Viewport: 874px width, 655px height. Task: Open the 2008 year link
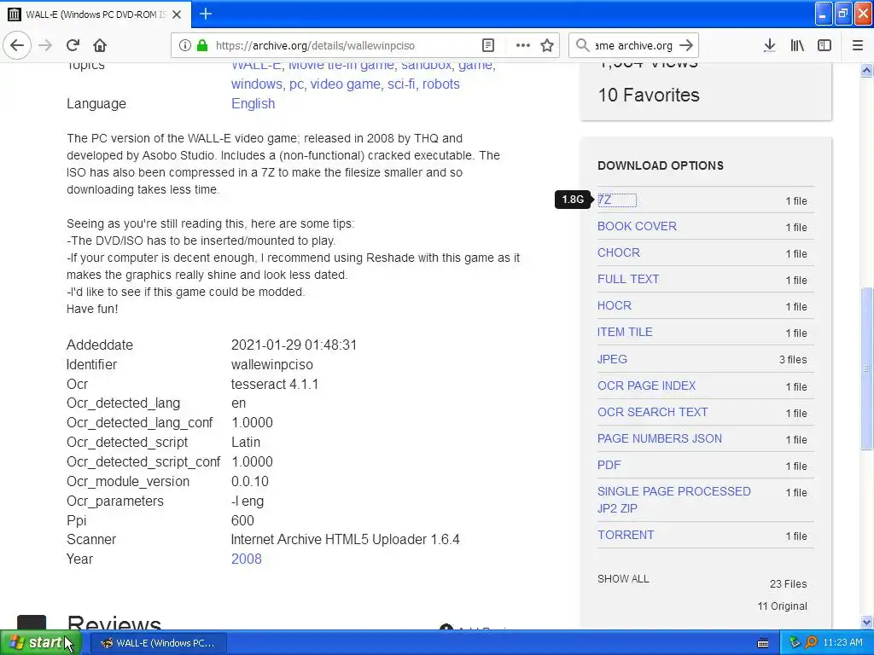pos(247,559)
